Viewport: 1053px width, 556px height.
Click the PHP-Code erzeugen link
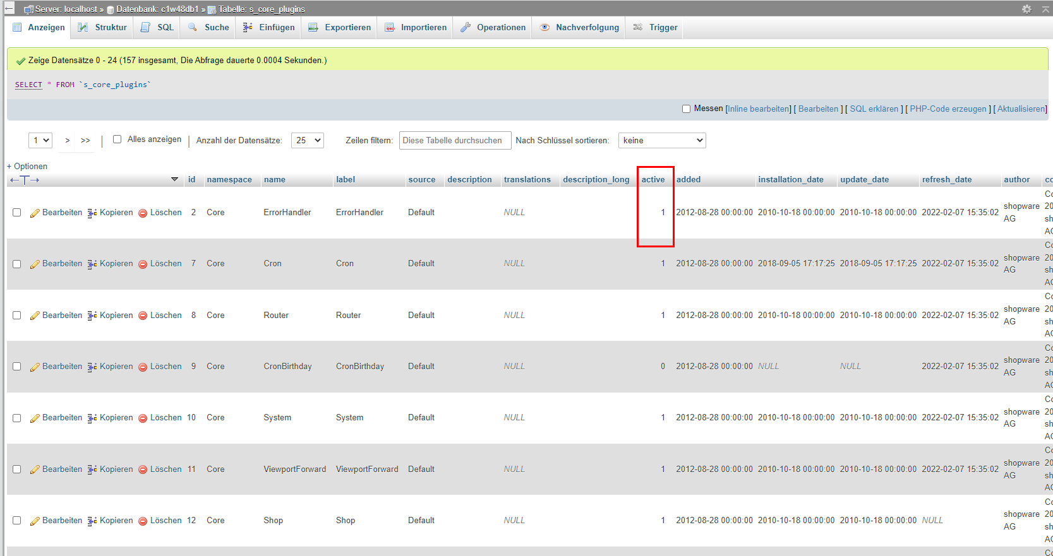click(948, 109)
